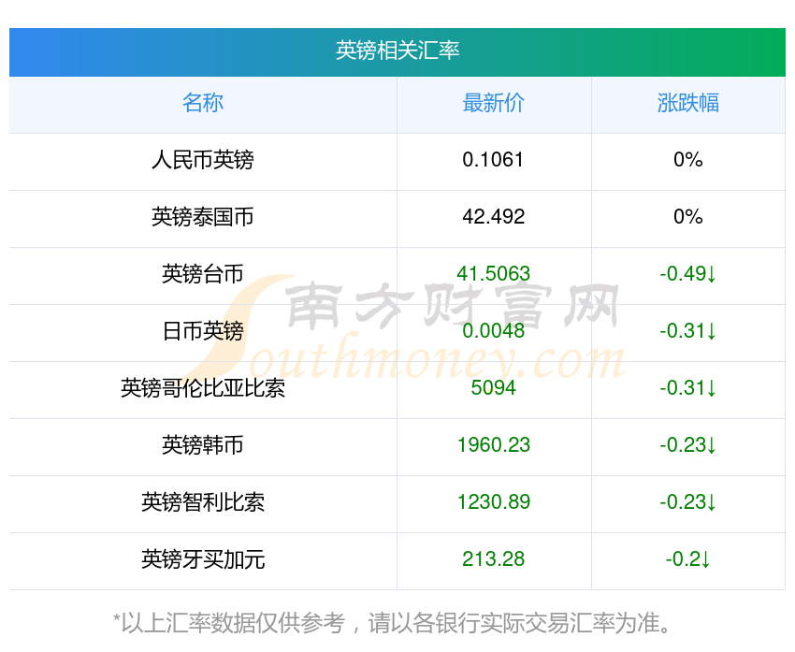Click the 42.492 latest price value
Image resolution: width=795 pixels, height=652 pixels.
493,217
